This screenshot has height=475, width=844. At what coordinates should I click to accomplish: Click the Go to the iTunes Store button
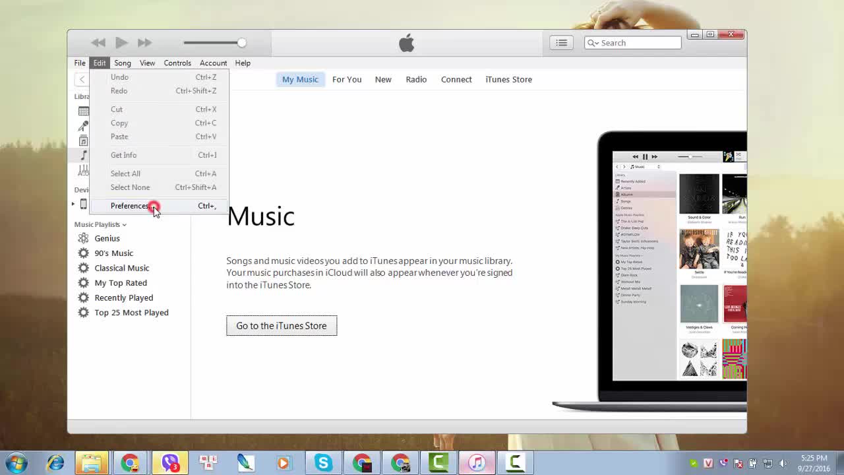282,326
